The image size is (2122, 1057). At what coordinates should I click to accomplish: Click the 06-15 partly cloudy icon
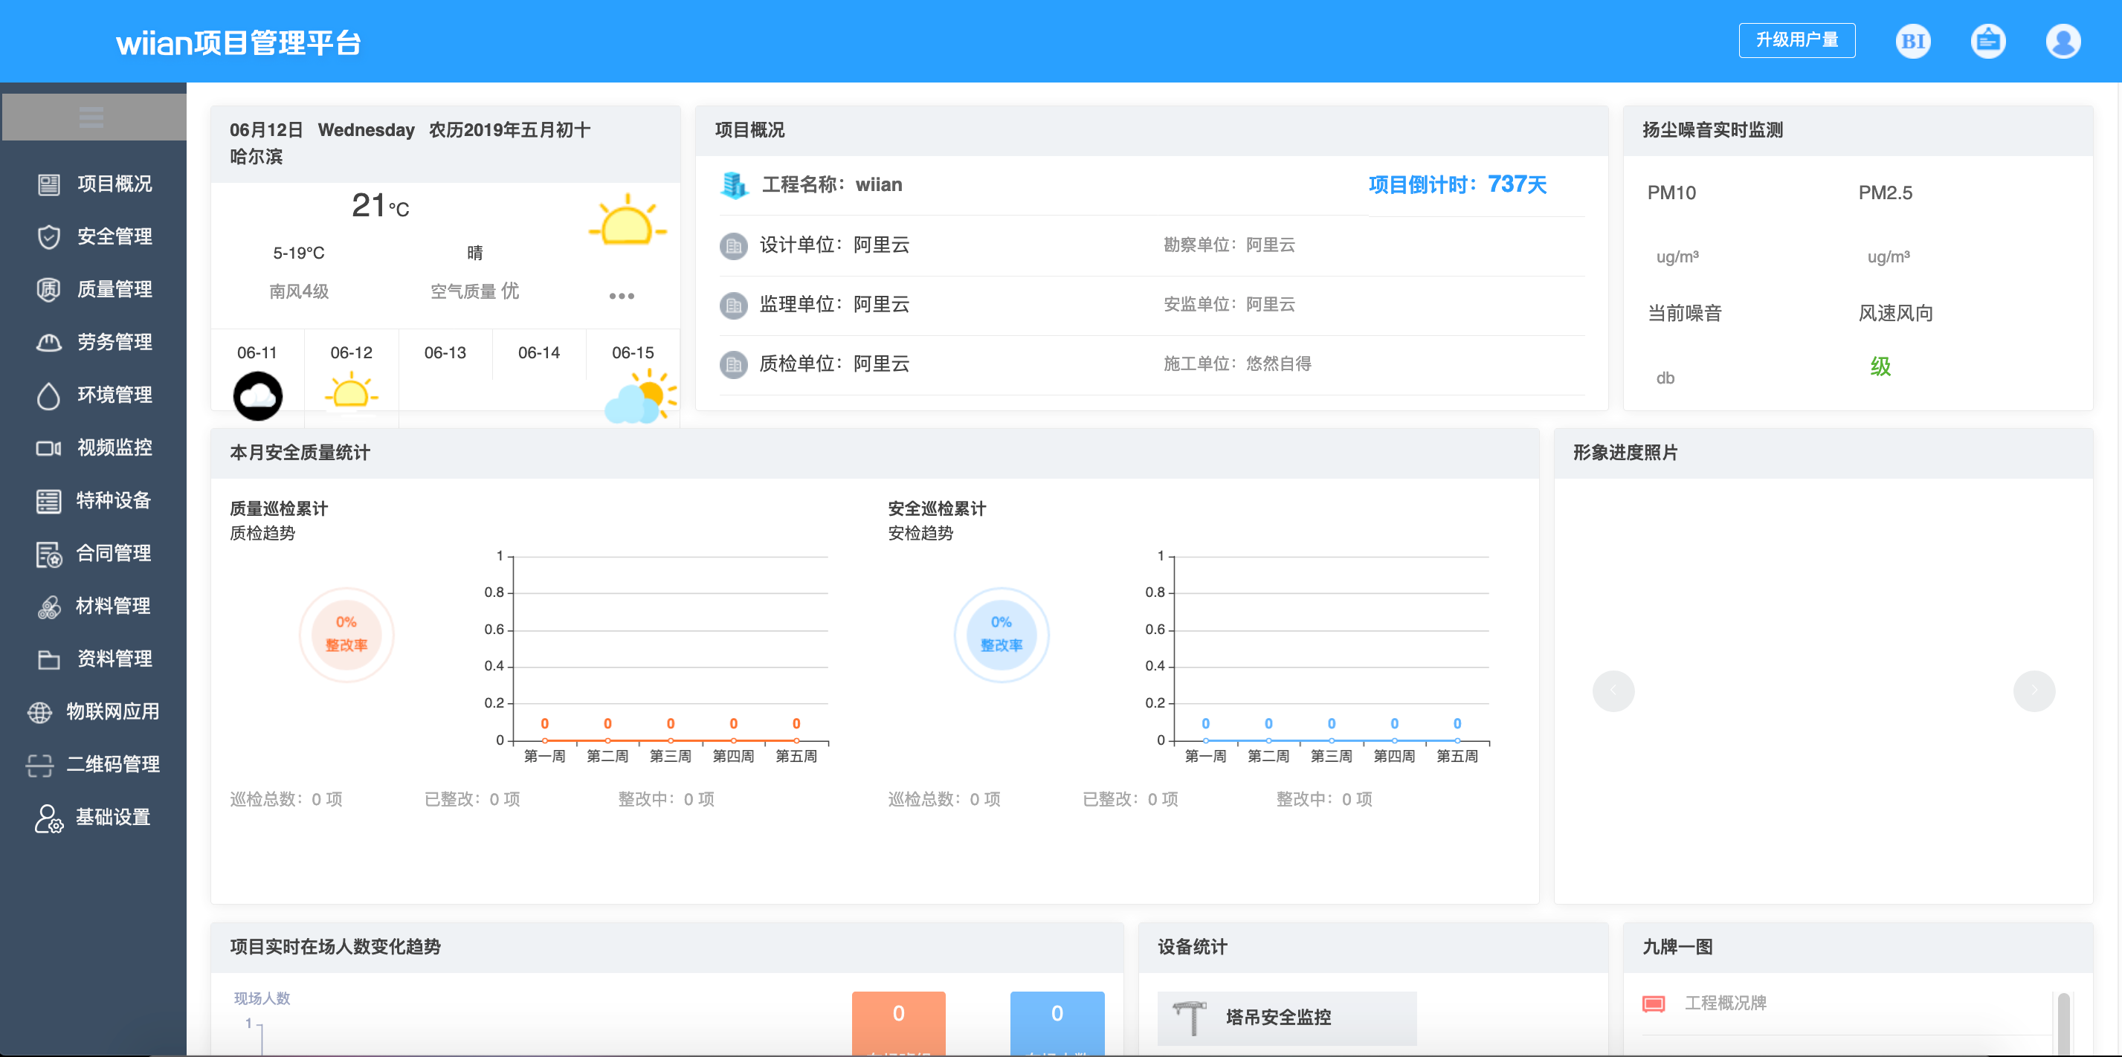point(641,396)
